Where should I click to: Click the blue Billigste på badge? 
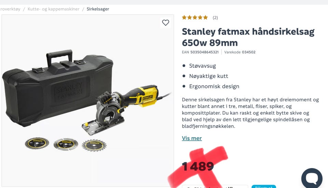pos(264,187)
